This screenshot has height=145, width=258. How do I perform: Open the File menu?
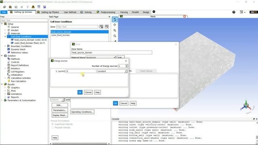click(4, 12)
